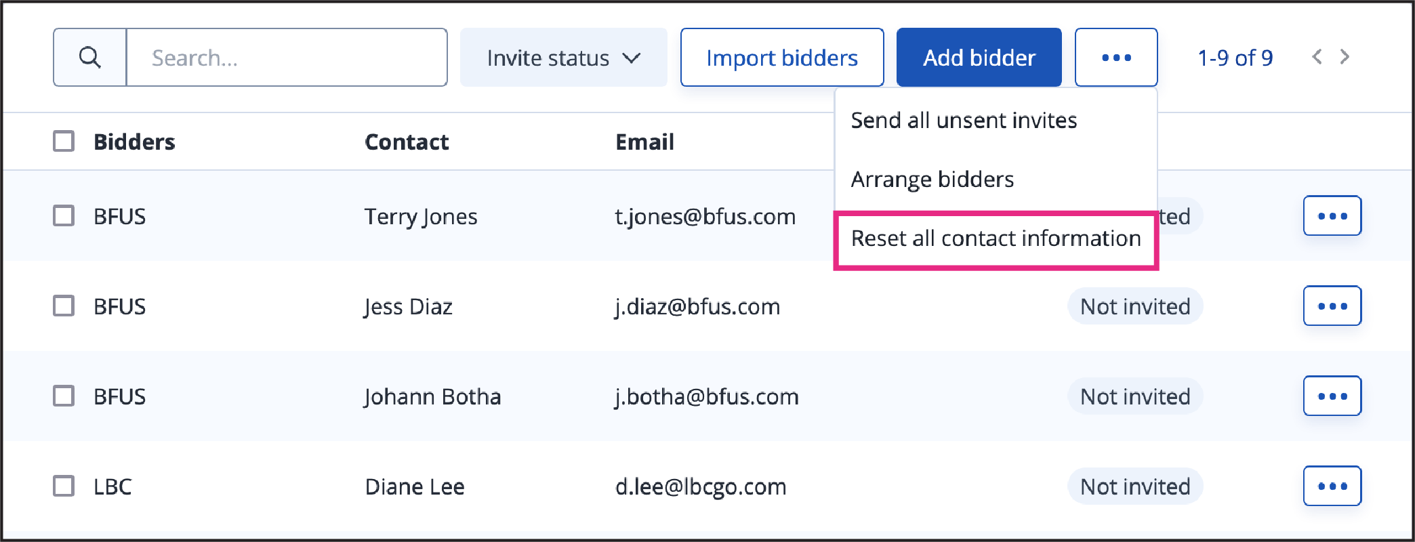This screenshot has height=542, width=1415.
Task: Open row actions for Jess Diaz
Action: pyautogui.click(x=1332, y=306)
